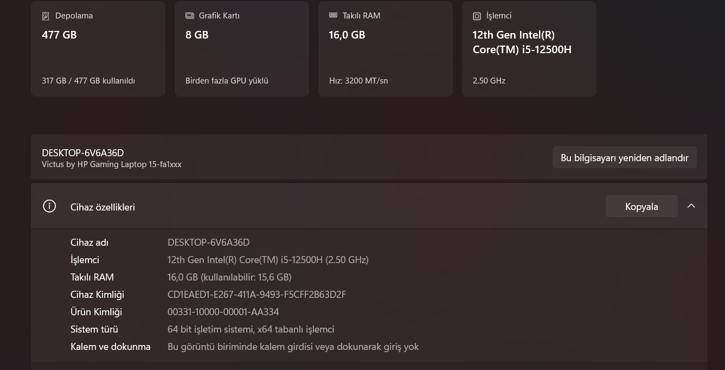The height and width of the screenshot is (370, 725).
Task: Open the 8 GB graphics card tile
Action: [x=242, y=49]
